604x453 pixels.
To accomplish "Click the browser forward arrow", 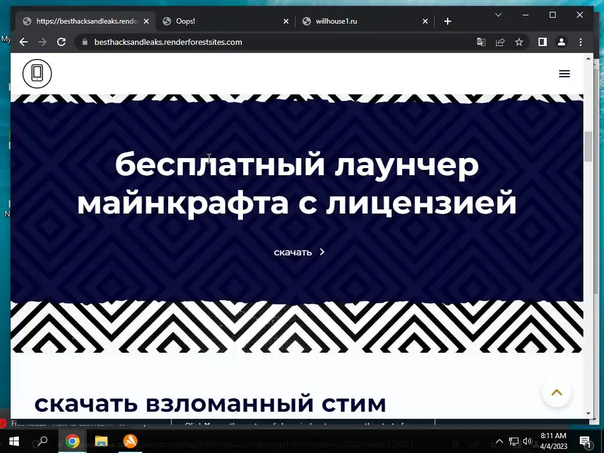I will [42, 42].
